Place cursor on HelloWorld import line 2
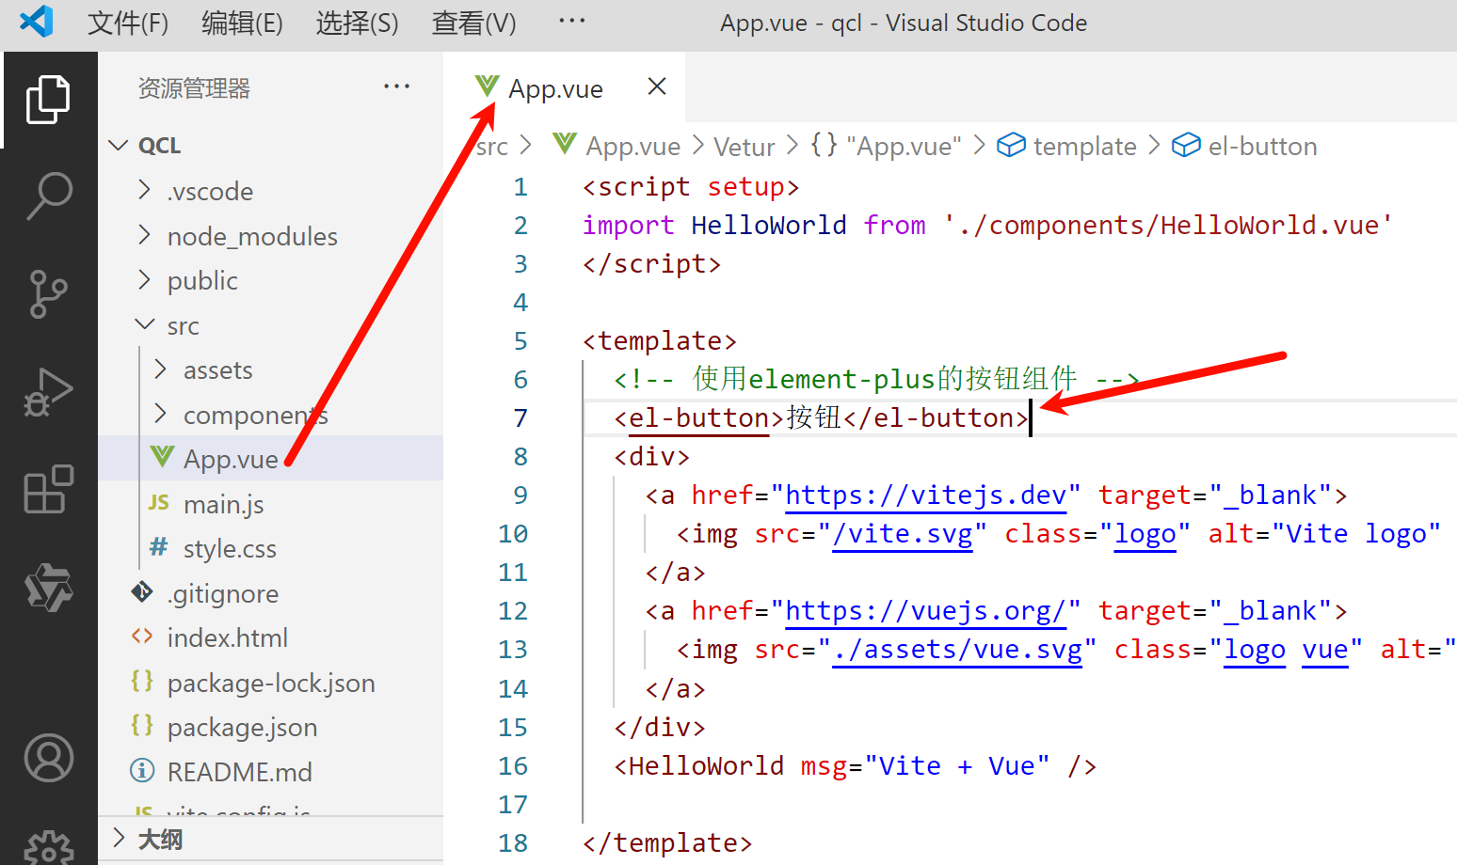Image resolution: width=1457 pixels, height=865 pixels. point(987,225)
